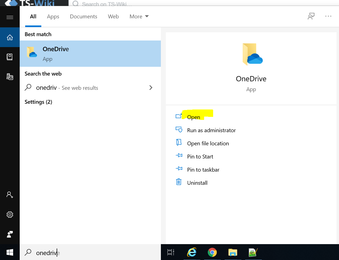The width and height of the screenshot is (339, 260).
Task: Launch Google Chrome from taskbar
Action: coord(212,252)
